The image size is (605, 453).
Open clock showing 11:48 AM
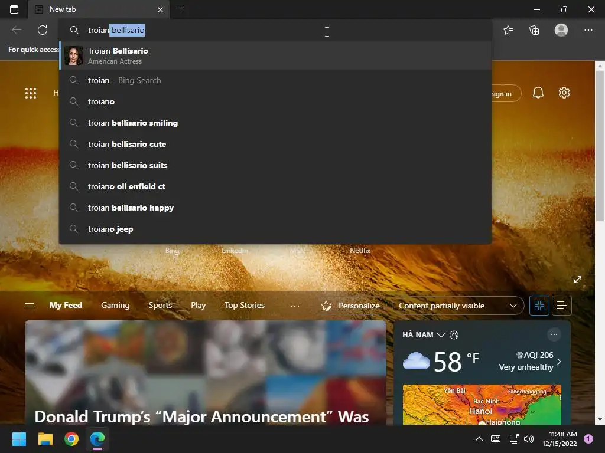(560, 439)
